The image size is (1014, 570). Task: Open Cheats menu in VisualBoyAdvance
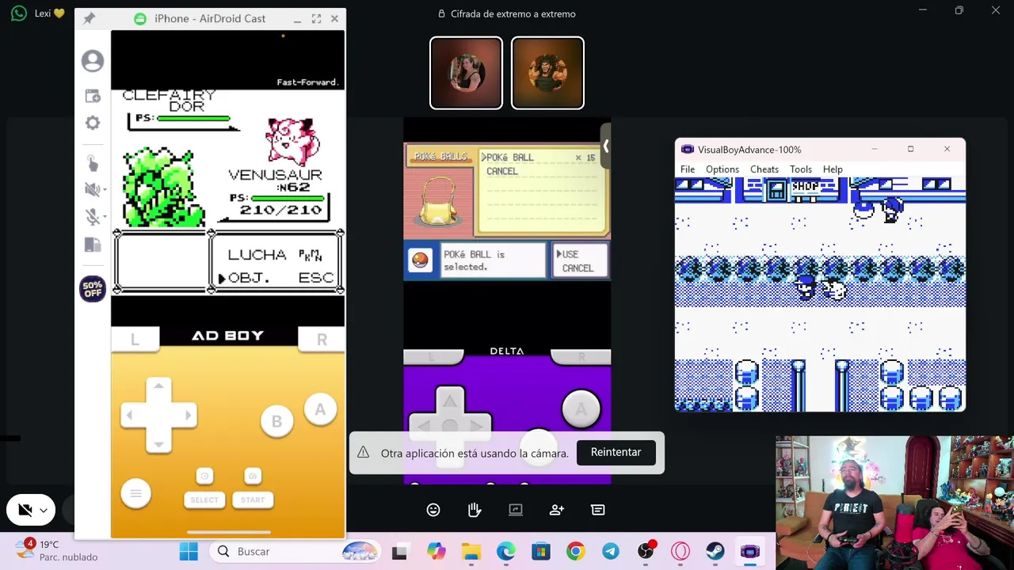click(764, 169)
